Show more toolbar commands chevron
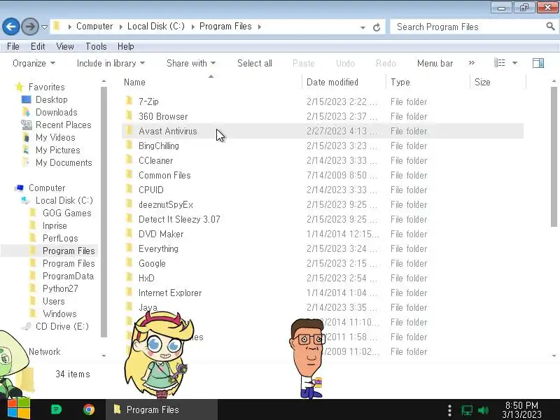This screenshot has height=420, width=560. tap(471, 63)
